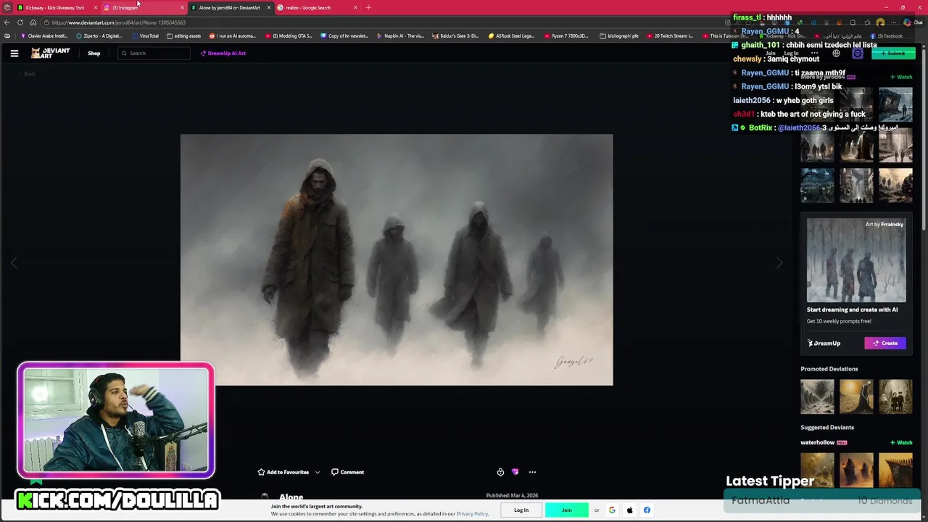Viewport: 928px width, 522px height.
Task: Close the realize - Google Search tab
Action: point(355,7)
